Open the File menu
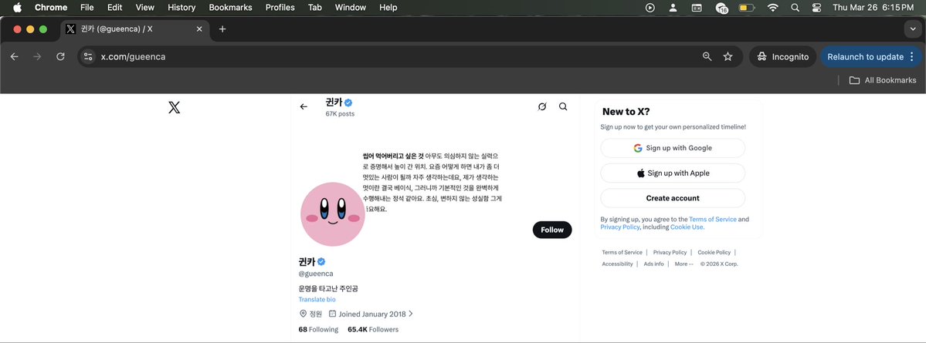 click(x=86, y=7)
